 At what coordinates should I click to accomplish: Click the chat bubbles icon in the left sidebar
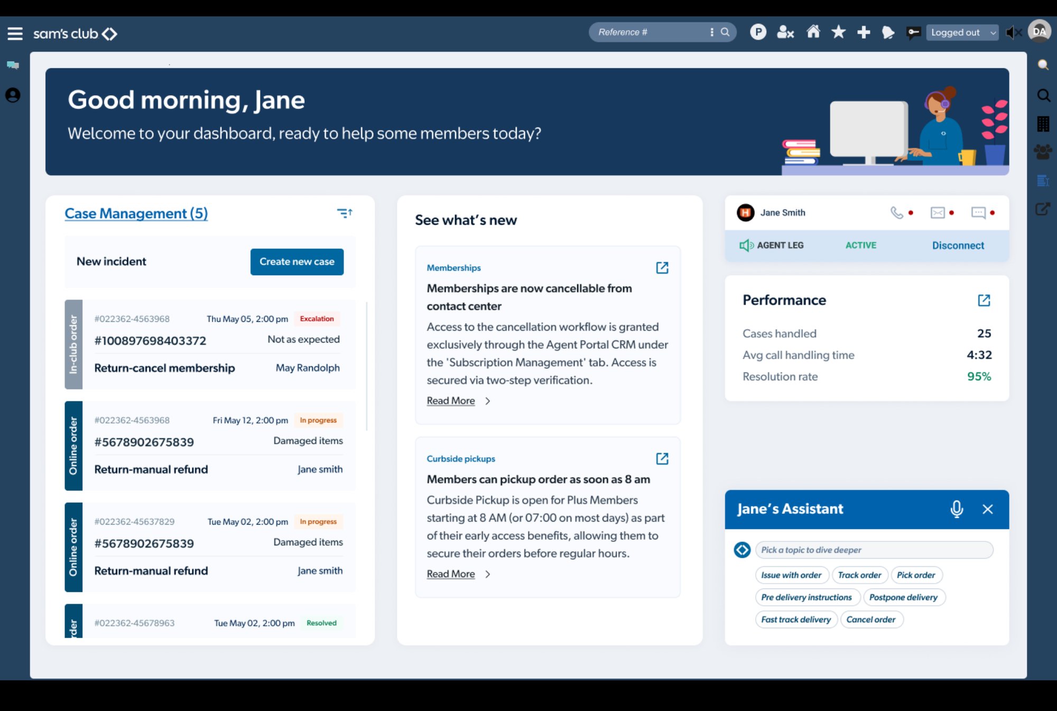point(13,66)
